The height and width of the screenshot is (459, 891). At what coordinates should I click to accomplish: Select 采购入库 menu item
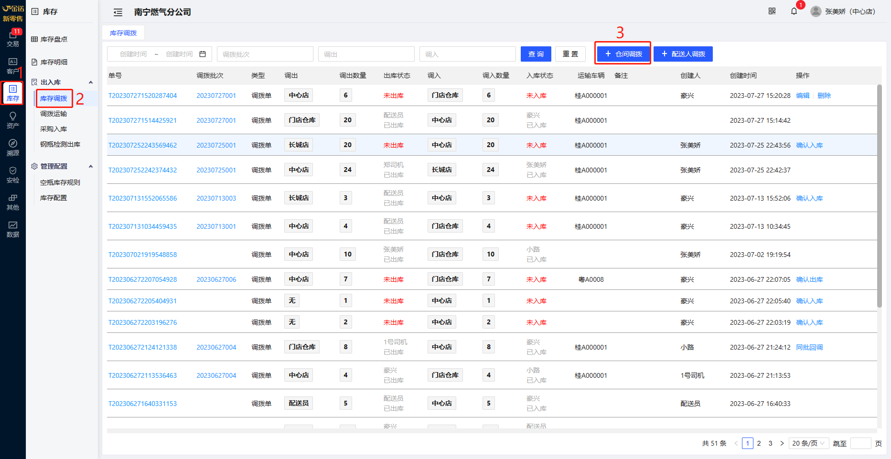click(x=54, y=129)
